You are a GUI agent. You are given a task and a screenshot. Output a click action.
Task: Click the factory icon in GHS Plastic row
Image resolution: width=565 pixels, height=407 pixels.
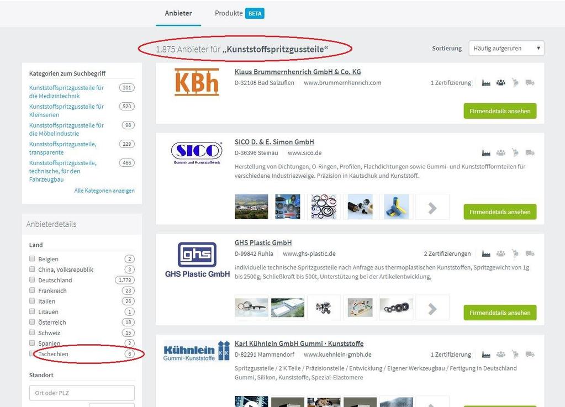[486, 253]
